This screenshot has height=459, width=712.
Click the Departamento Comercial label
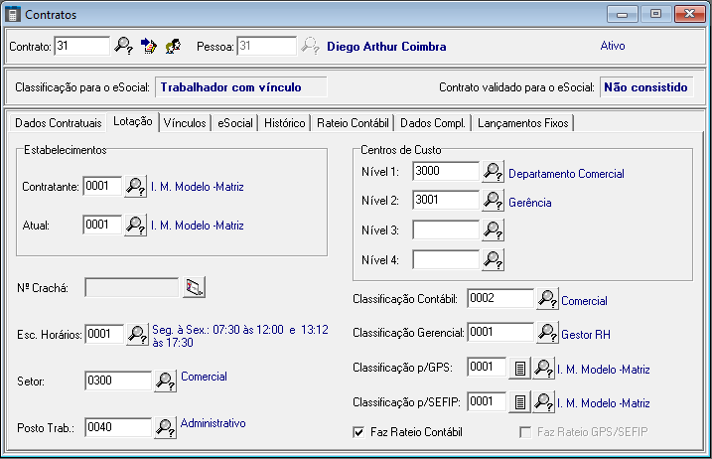click(566, 174)
